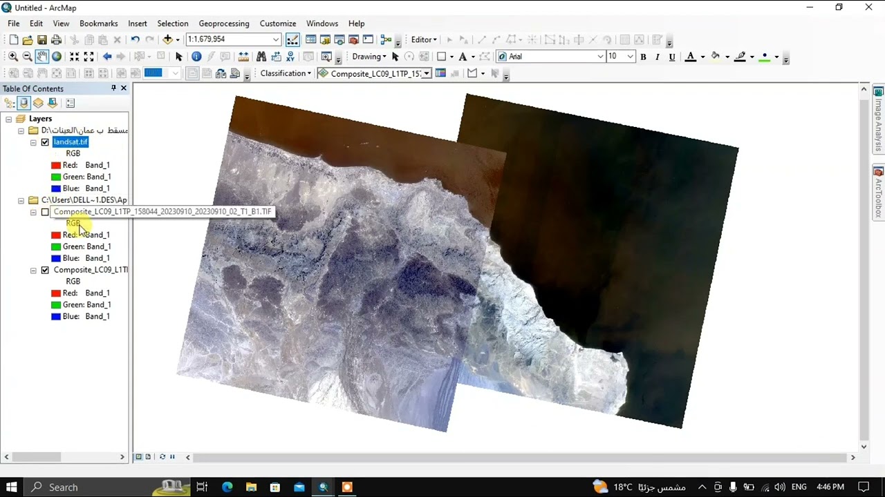
Task: Click the Windows Start button
Action: pyautogui.click(x=11, y=487)
